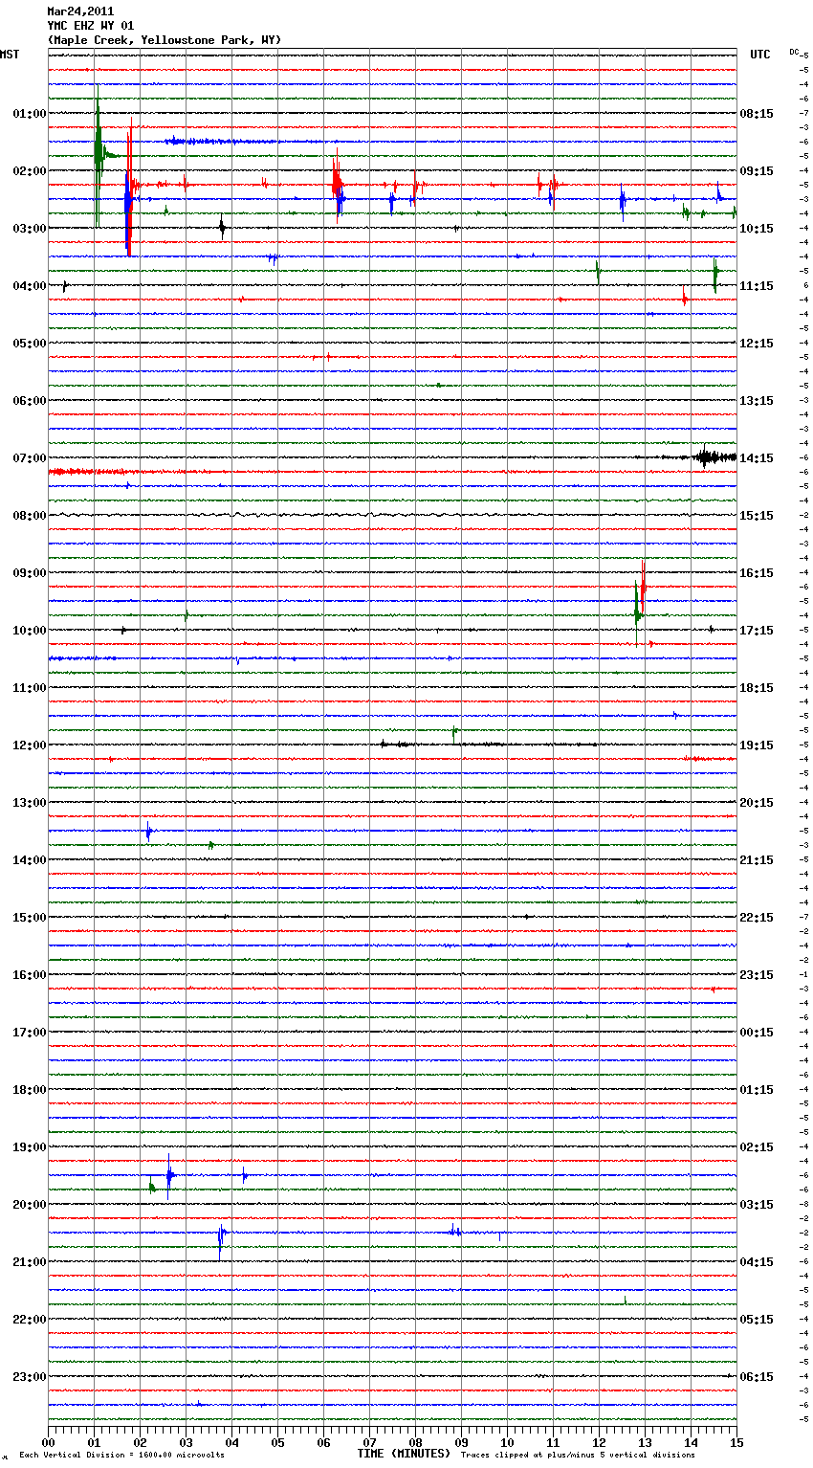
Task: Click minute tick 10 on the bottom axis
Action: click(x=508, y=1442)
